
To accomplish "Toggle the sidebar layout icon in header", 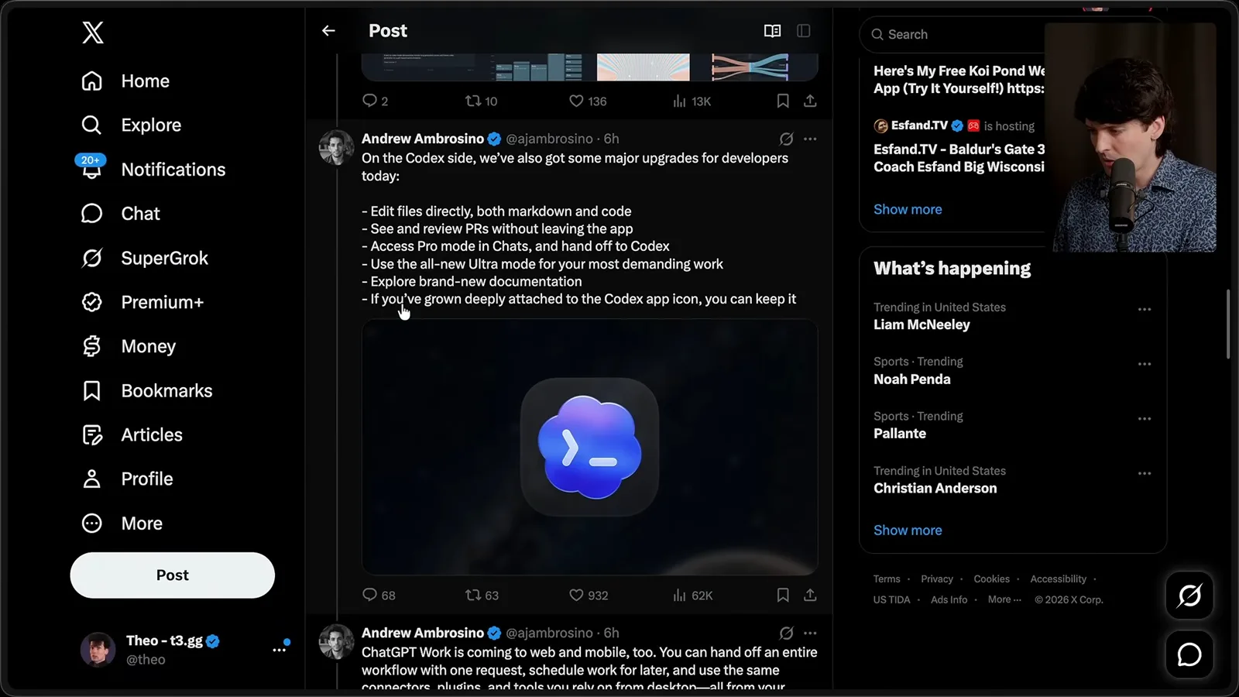I will point(804,31).
